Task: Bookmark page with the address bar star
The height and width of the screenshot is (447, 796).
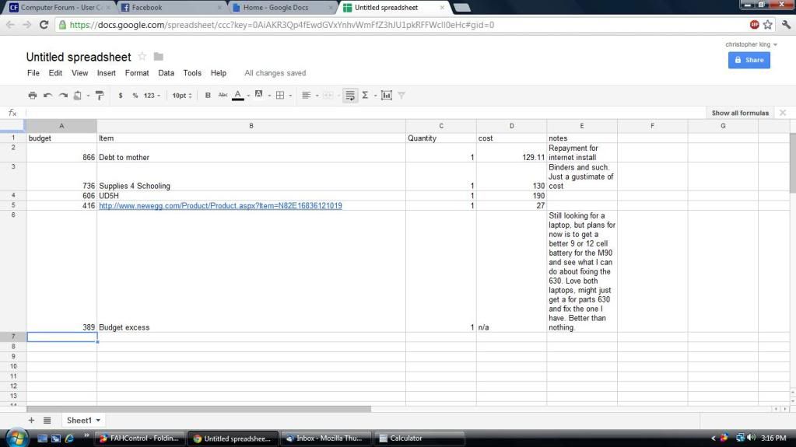Action: 768,24
